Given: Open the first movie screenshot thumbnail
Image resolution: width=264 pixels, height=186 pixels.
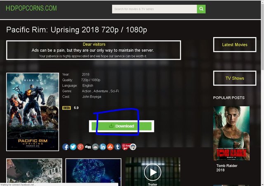Looking at the screenshot, I should pos(34,170).
